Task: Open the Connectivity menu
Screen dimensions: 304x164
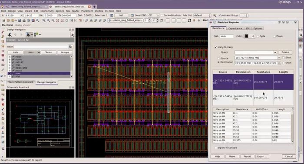Action: (47, 11)
